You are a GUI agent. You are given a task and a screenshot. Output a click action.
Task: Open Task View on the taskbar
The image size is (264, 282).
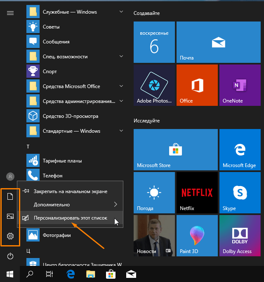click(x=49, y=274)
